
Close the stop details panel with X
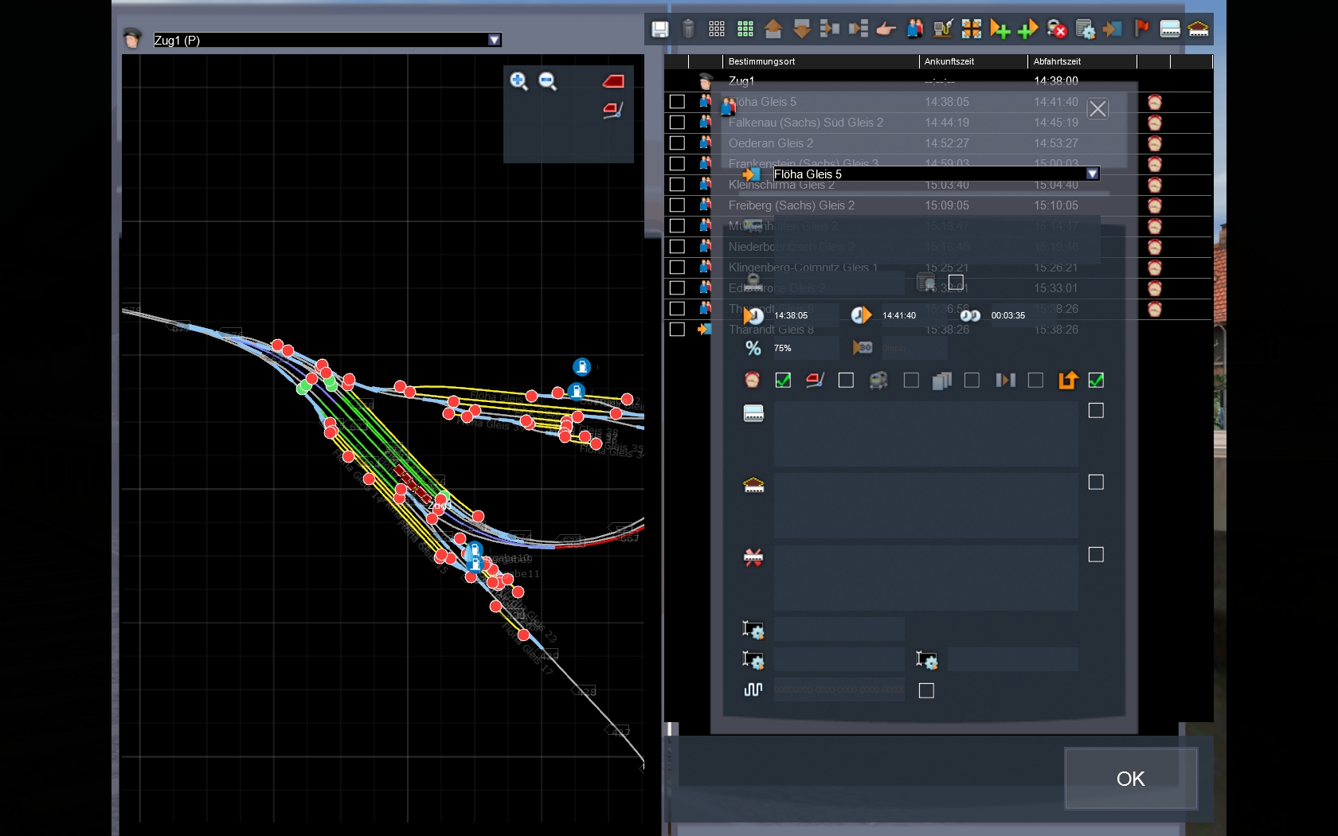click(1097, 109)
